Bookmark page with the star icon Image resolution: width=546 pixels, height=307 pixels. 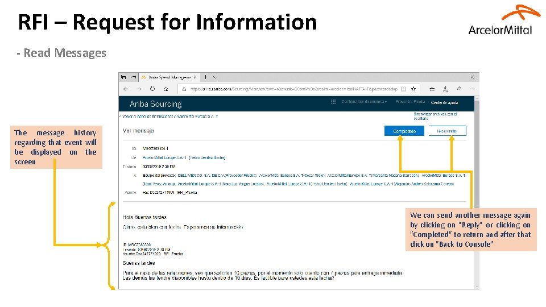(x=413, y=89)
